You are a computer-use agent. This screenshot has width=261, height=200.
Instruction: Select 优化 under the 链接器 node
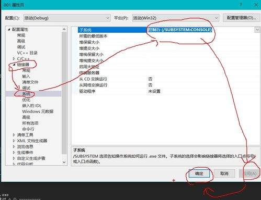(x=26, y=100)
